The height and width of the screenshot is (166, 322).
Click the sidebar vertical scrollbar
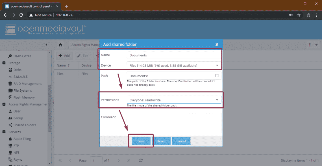49,109
